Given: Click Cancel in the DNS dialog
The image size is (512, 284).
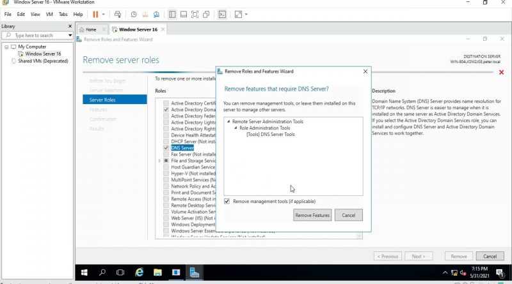Looking at the screenshot, I should [x=348, y=215].
